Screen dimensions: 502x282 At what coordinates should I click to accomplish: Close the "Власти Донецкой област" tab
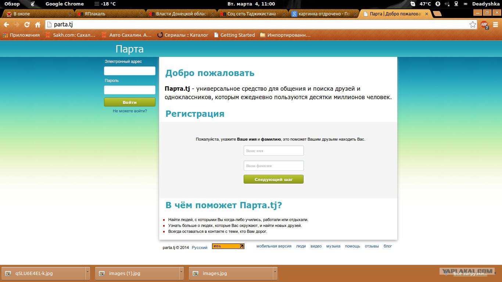pyautogui.click(x=212, y=14)
